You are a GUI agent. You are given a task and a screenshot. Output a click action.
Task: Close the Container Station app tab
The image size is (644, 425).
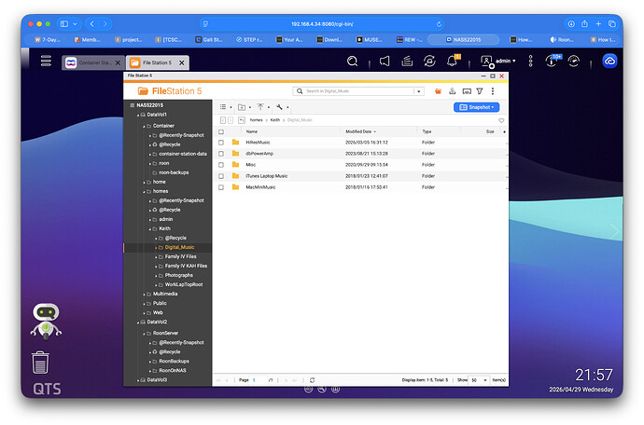pos(118,62)
